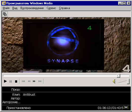Click the seek bar position thumb
The height and width of the screenshot is (112, 132).
119,76
